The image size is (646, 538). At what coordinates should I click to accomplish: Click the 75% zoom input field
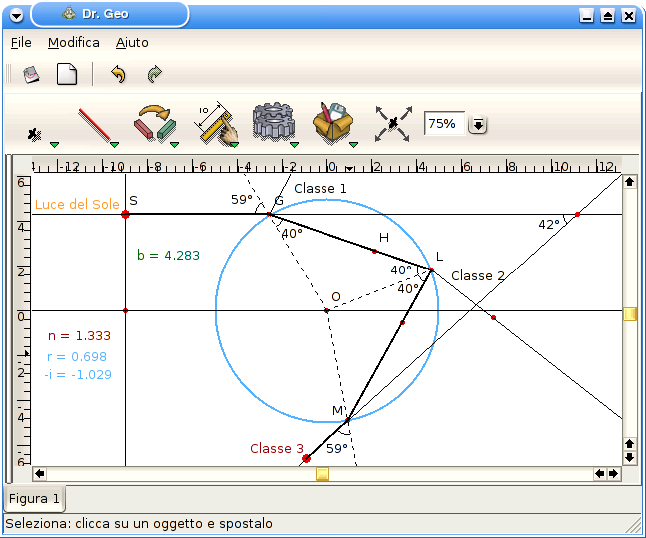[x=444, y=124]
